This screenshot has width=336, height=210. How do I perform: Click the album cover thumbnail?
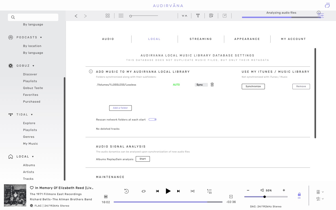[15, 196]
